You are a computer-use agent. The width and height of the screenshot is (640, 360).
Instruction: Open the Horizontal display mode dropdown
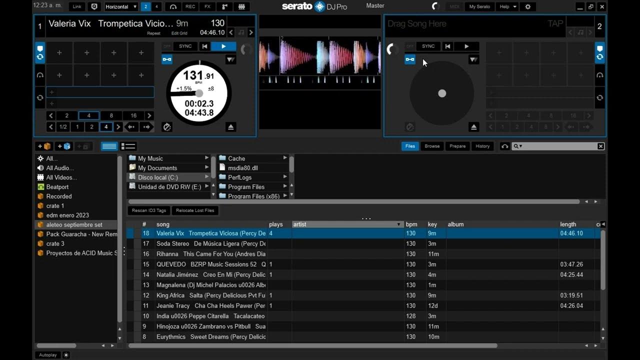(x=121, y=6)
